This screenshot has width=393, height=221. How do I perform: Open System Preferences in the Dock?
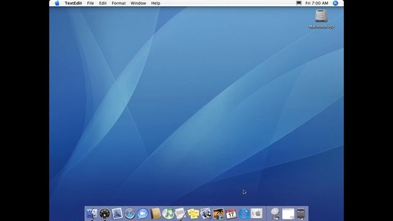(x=257, y=214)
